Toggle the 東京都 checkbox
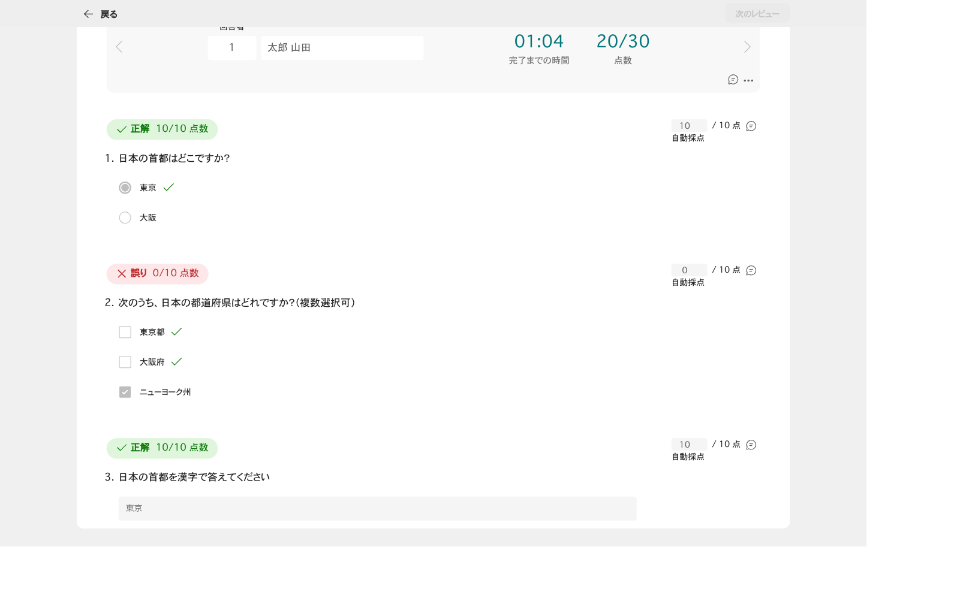This screenshot has height=607, width=963. tap(125, 332)
